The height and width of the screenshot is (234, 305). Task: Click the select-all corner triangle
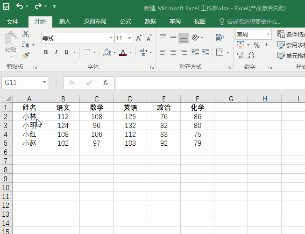(8, 99)
